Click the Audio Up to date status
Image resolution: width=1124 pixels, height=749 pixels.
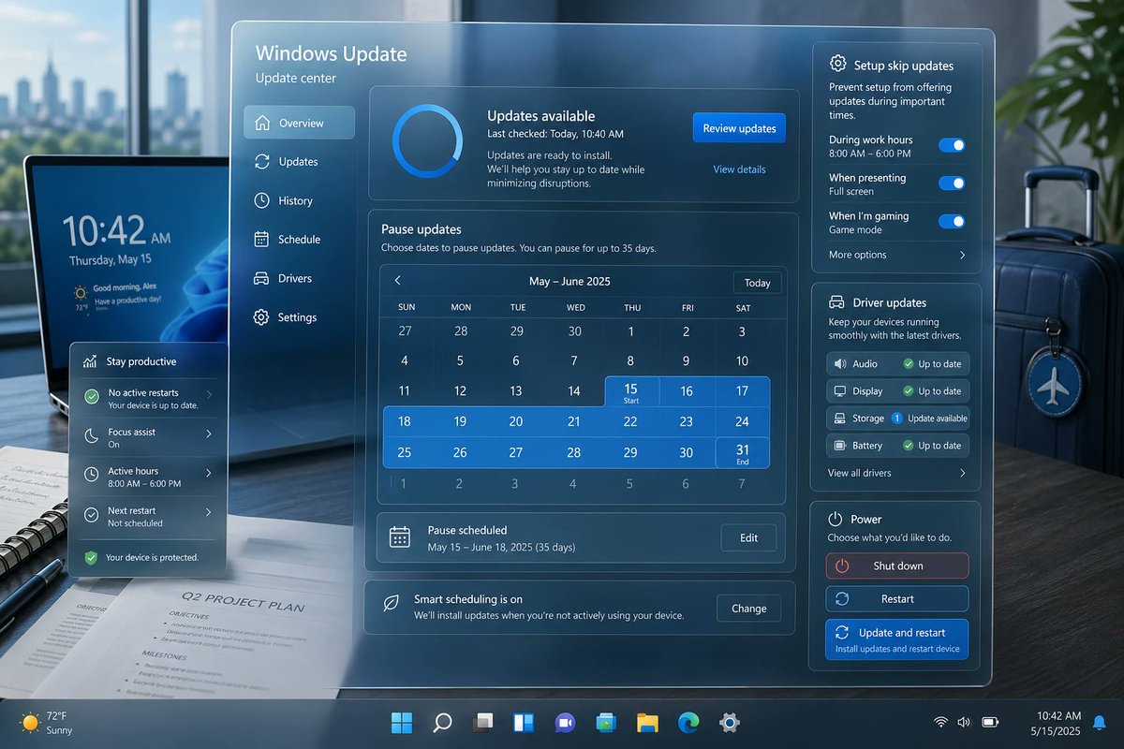point(932,364)
